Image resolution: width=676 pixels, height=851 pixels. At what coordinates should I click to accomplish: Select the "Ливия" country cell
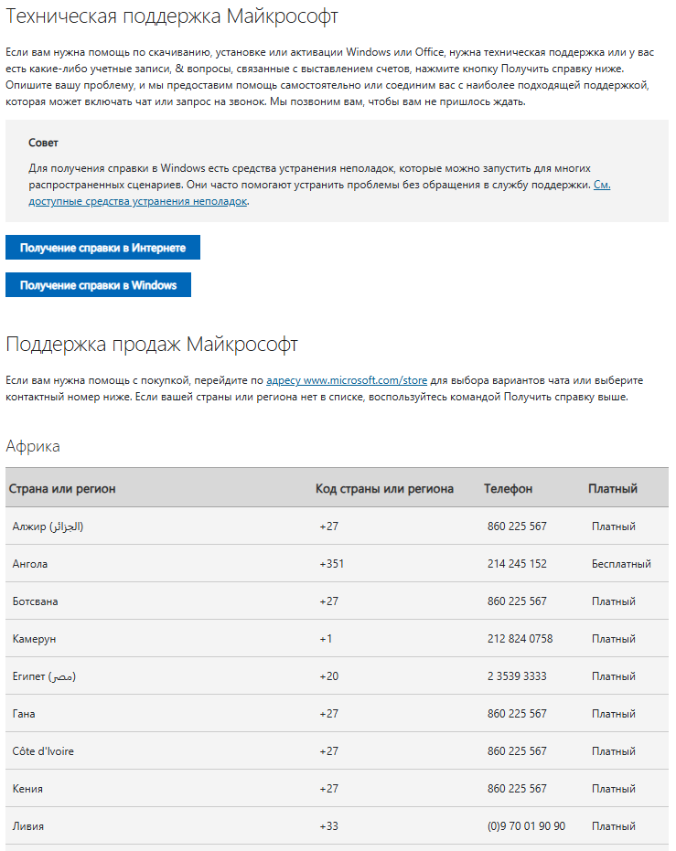(x=27, y=825)
